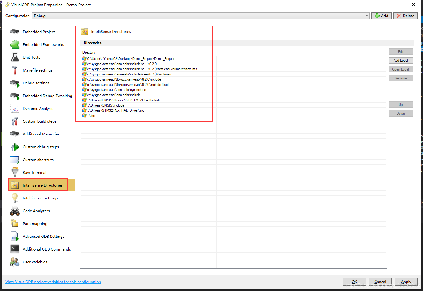Click the Add Local button
The height and width of the screenshot is (291, 423).
point(401,61)
